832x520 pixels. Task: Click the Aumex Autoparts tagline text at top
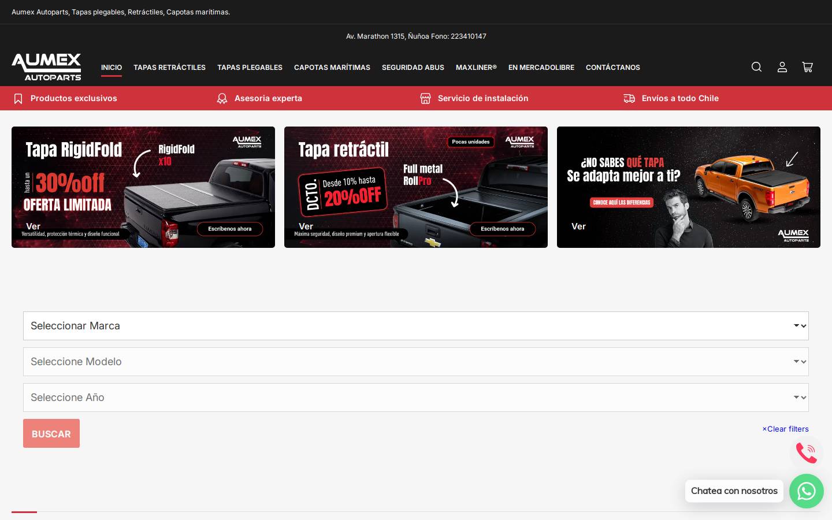[121, 12]
